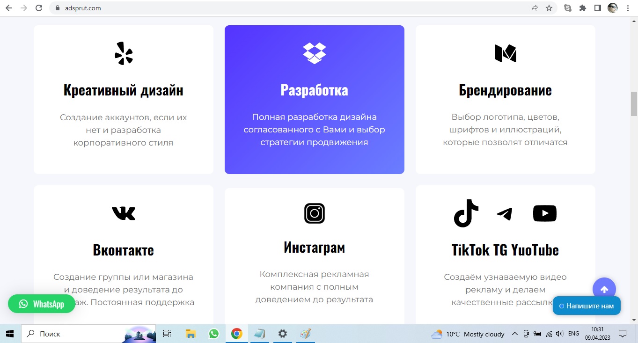Image resolution: width=638 pixels, height=343 pixels.
Task: Click the VK logo icon above Вконтакте
Action: [124, 213]
